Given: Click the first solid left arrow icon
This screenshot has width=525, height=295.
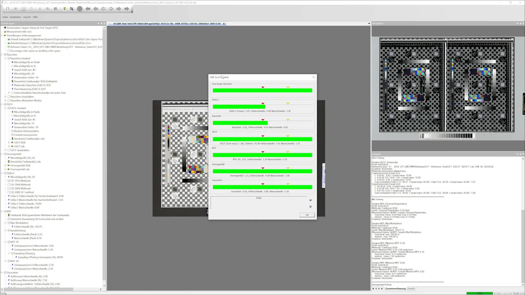Looking at the screenshot, I should pyautogui.click(x=88, y=9).
